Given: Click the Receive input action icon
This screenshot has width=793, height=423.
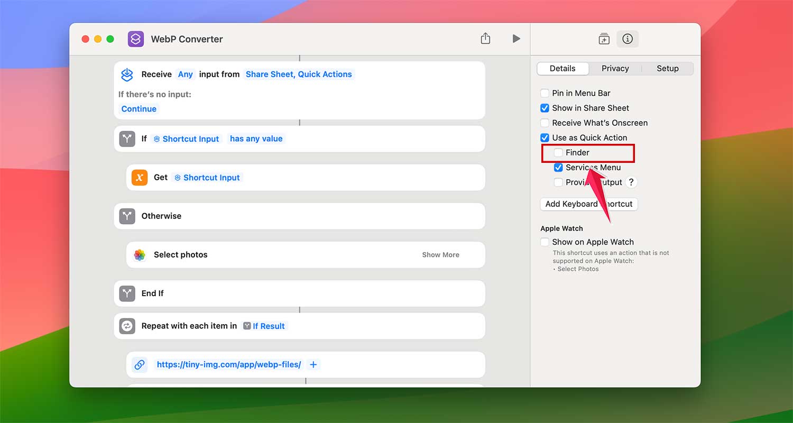Looking at the screenshot, I should [127, 74].
